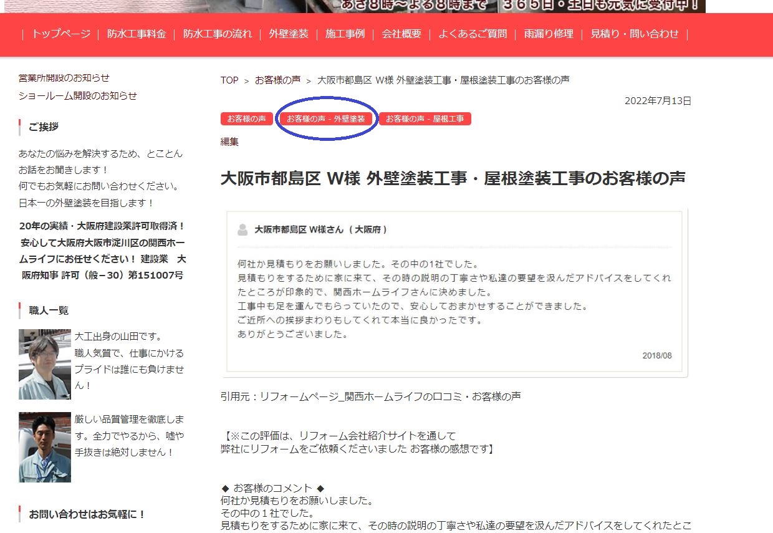Click the 編集 edit link
Screen dimensions: 773x533
coord(229,142)
